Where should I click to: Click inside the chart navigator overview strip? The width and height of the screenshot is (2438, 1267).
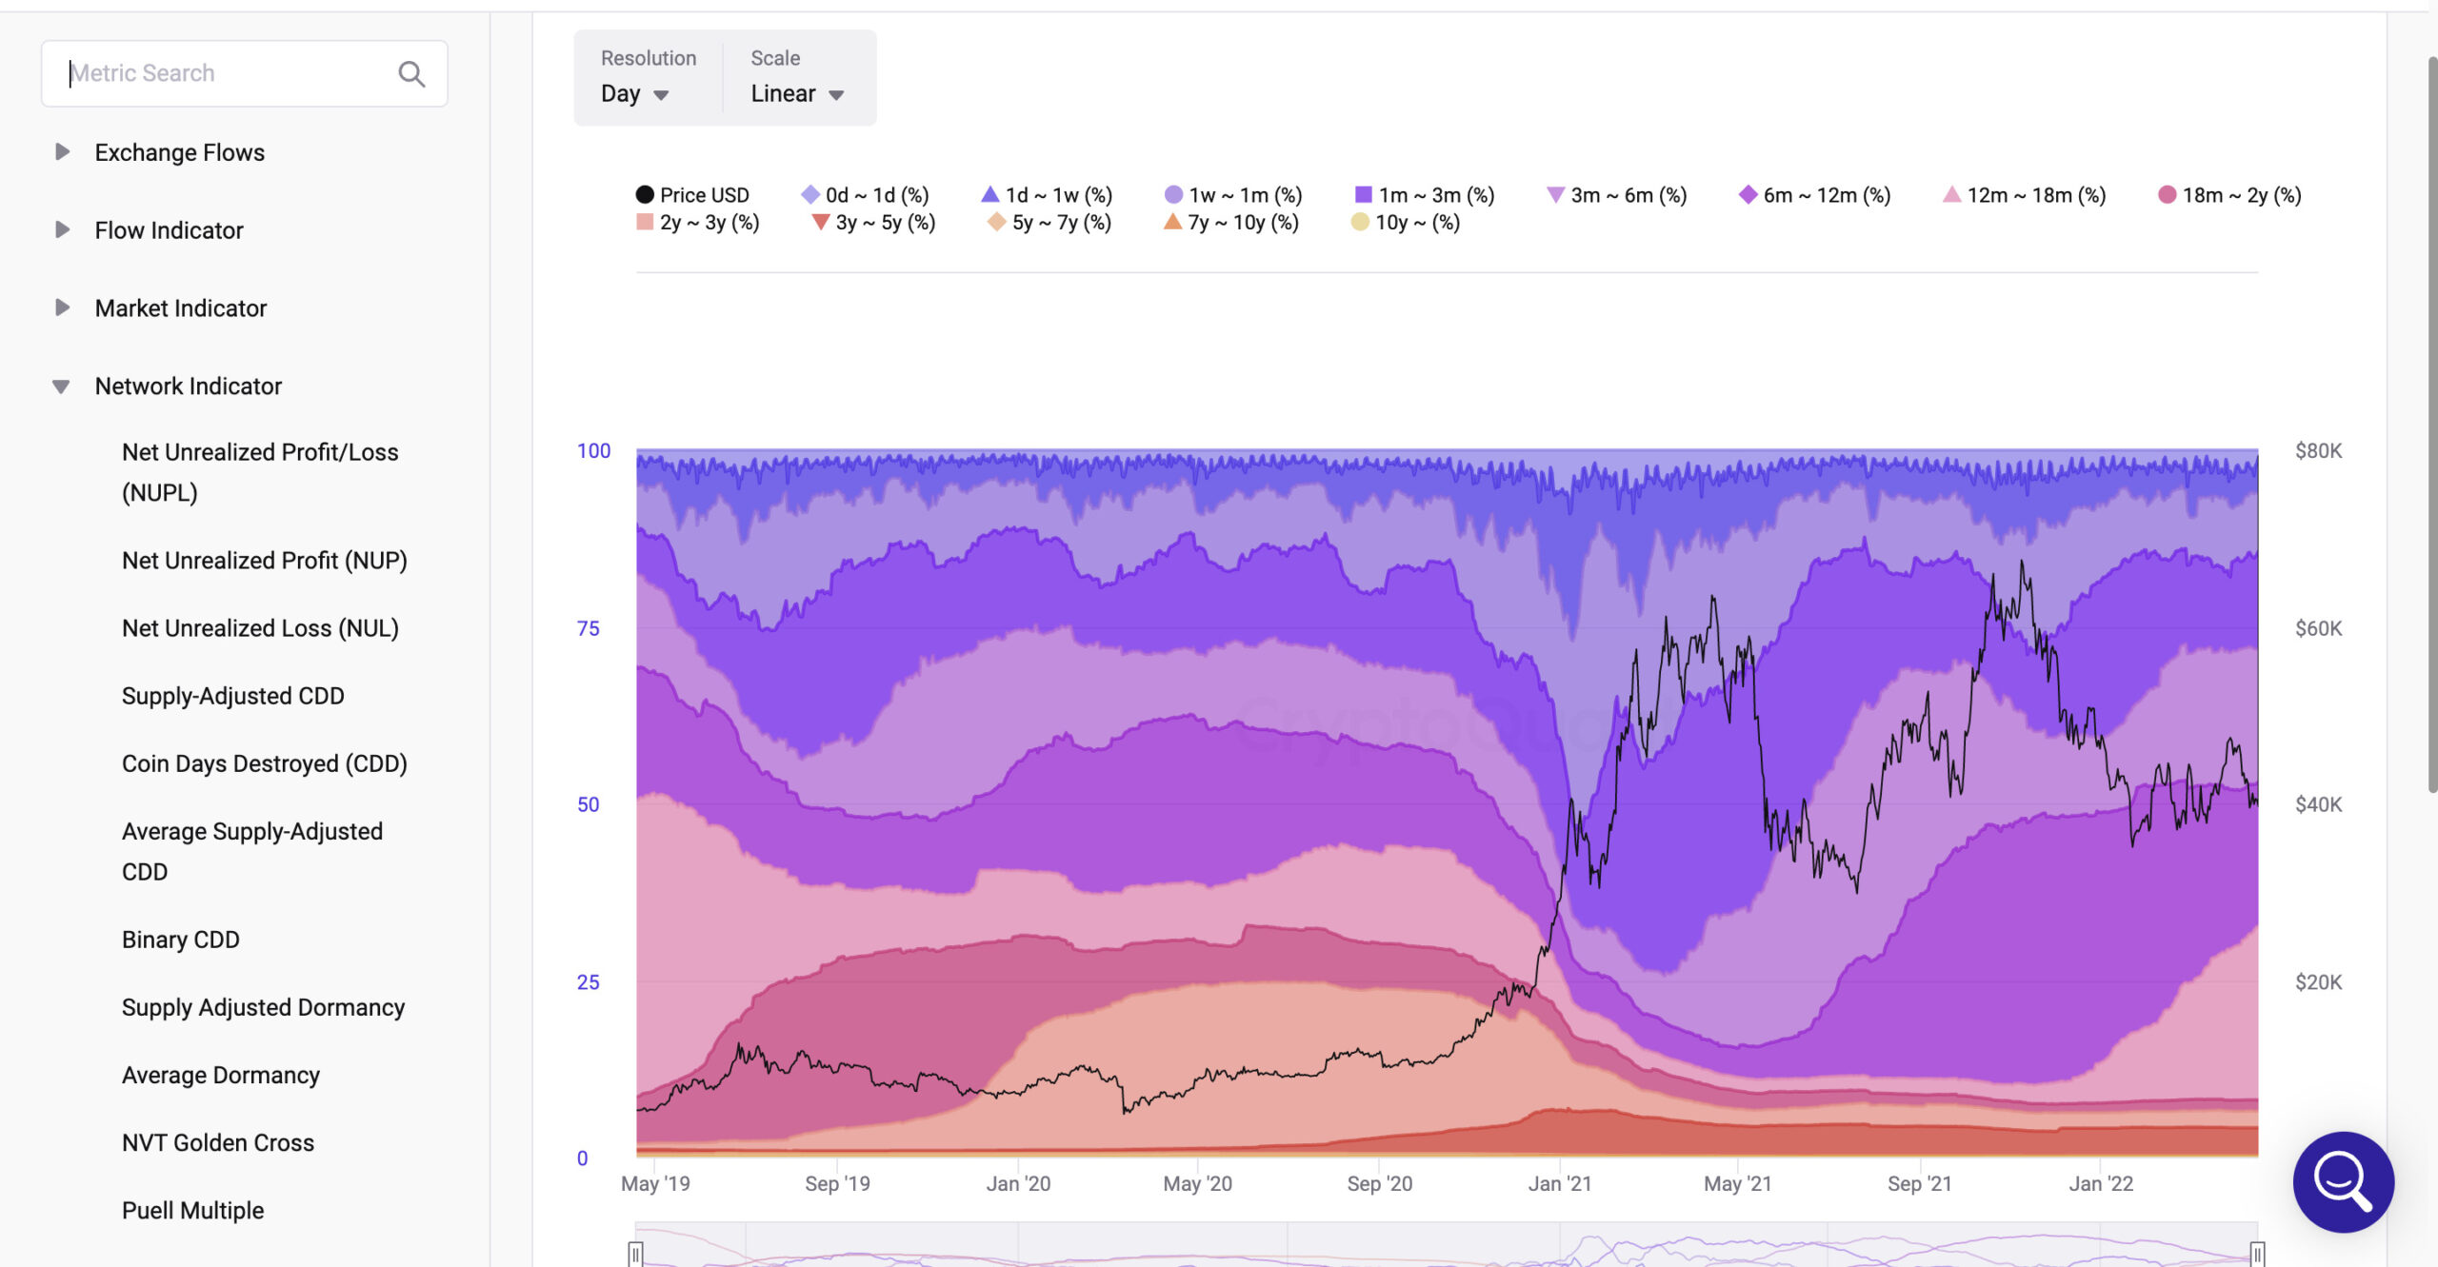tap(1447, 1245)
